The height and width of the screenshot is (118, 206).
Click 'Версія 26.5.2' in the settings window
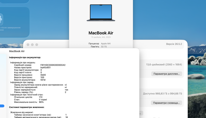(174, 44)
